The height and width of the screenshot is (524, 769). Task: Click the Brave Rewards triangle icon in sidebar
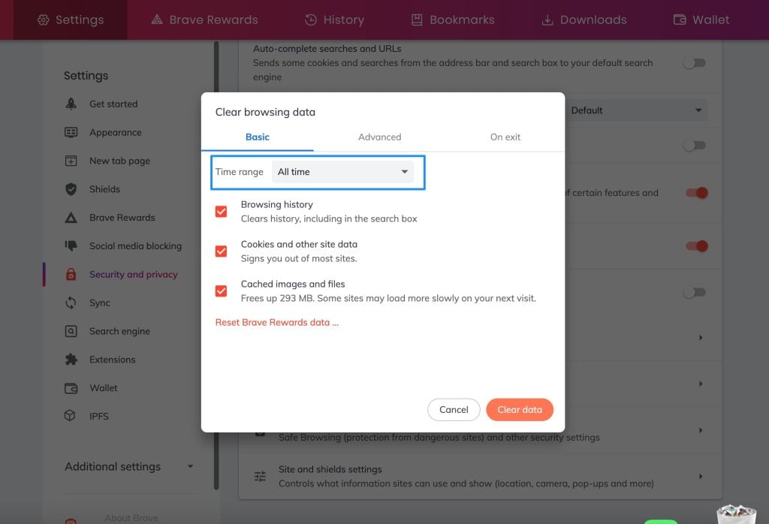(x=71, y=218)
